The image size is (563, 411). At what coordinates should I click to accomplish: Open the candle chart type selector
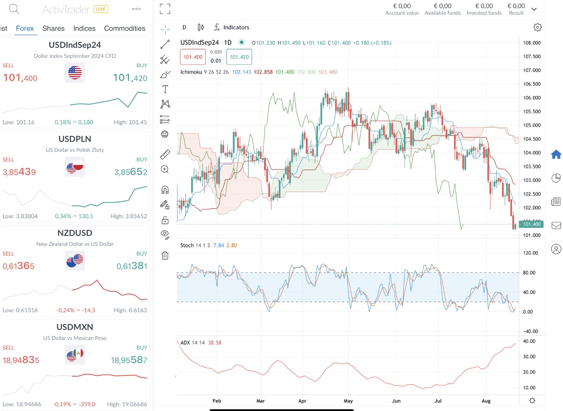coord(200,27)
